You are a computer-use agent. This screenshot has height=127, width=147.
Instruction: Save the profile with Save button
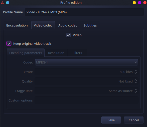111,120
